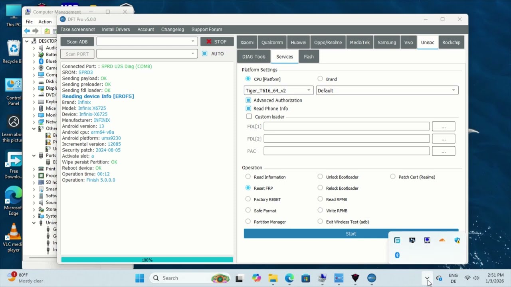Click the Start operation button
511x287 pixels.
click(x=351, y=234)
